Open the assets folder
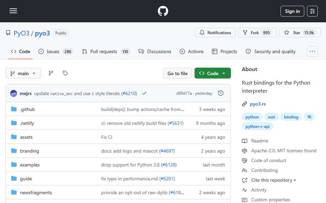This screenshot has height=203, width=326. pos(26,137)
